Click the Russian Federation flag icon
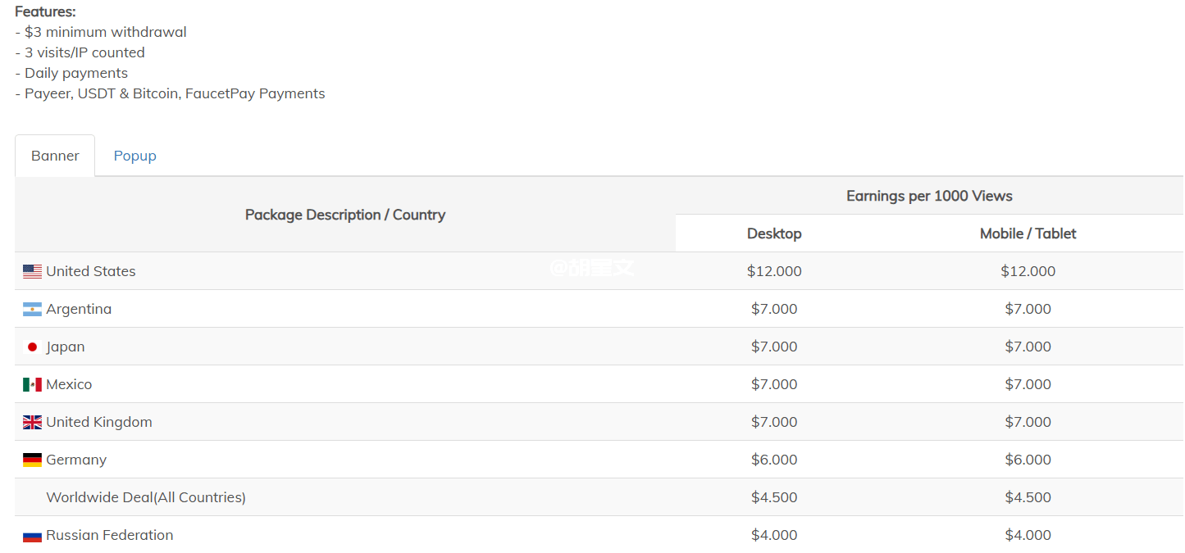Viewport: 1185px width, 553px height. (32, 536)
